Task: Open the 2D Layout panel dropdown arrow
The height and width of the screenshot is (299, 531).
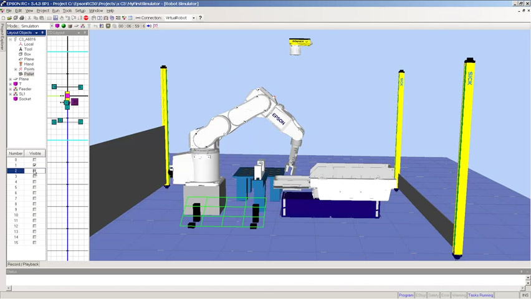Action: tap(79, 32)
